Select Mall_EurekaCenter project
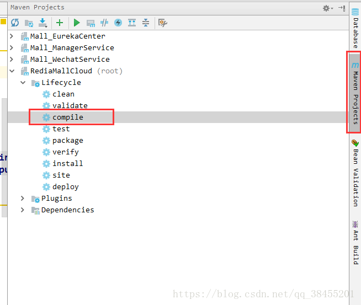The width and height of the screenshot is (361, 305). (68, 36)
